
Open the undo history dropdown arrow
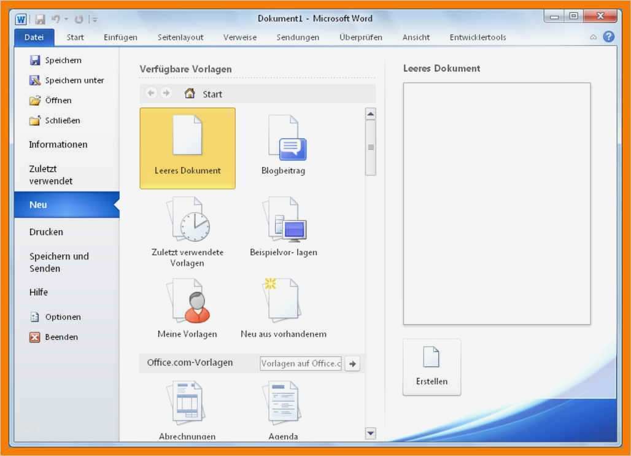[66, 19]
